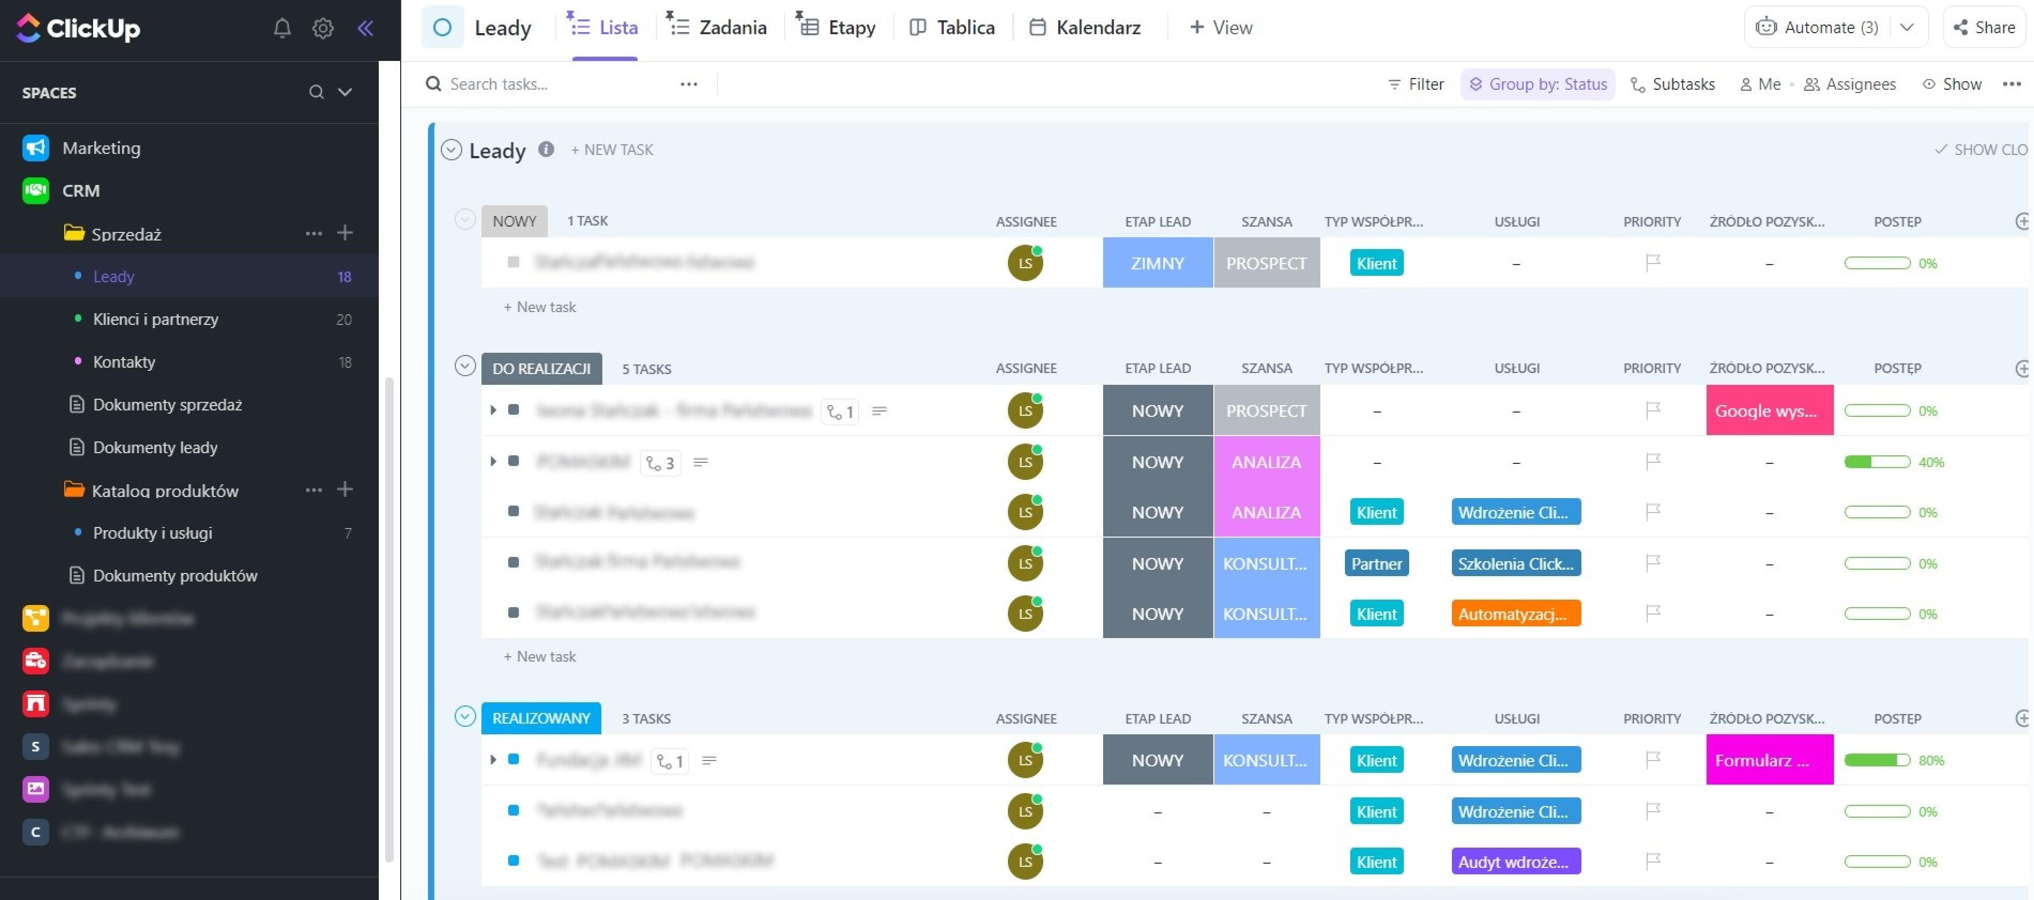Toggle status square of Partner row
The width and height of the screenshot is (2034, 900).
[513, 562]
